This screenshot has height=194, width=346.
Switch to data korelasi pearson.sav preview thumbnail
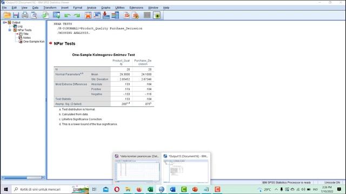[x=137, y=168]
